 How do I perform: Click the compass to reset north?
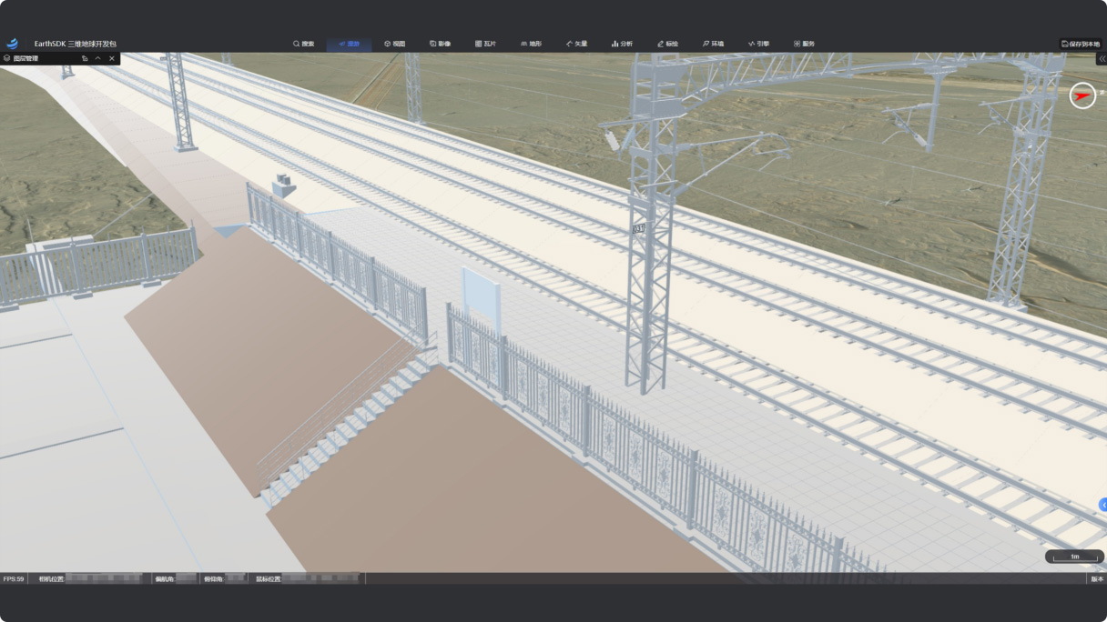1082,95
